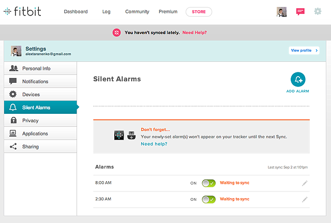Viewport: 331px width, 223px height.
Task: Open the settings gear icon in header
Action: [x=318, y=11]
